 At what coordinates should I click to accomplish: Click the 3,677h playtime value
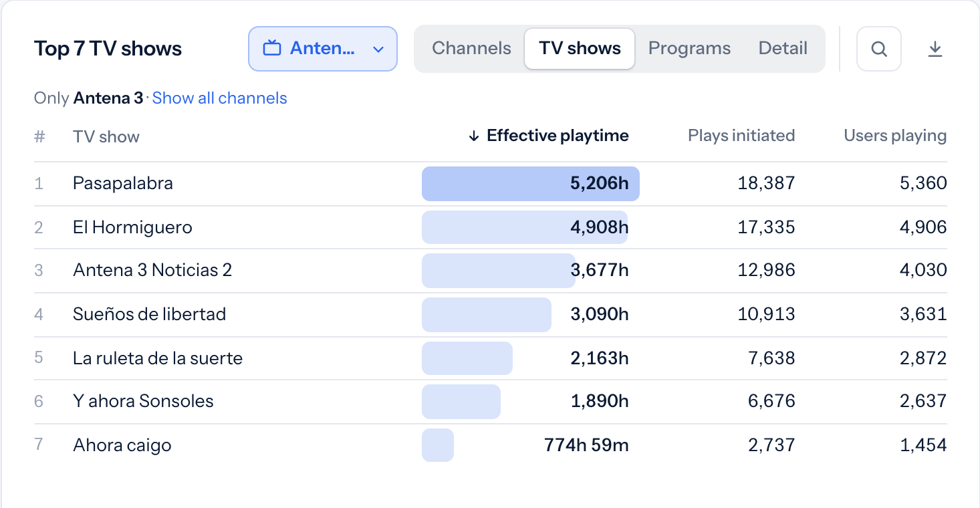pos(600,270)
